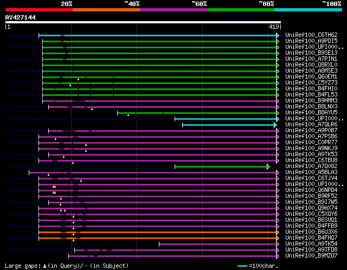This screenshot has width=347, height=270.
Task: Click the green arrowhead ending the A7Q082 alignment
Action: click(x=268, y=166)
